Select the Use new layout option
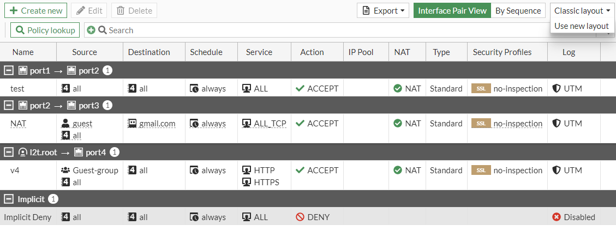This screenshot has width=616, height=231. 582,26
